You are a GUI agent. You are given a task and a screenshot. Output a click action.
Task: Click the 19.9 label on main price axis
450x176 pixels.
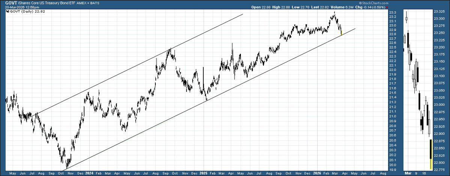coord(393,170)
